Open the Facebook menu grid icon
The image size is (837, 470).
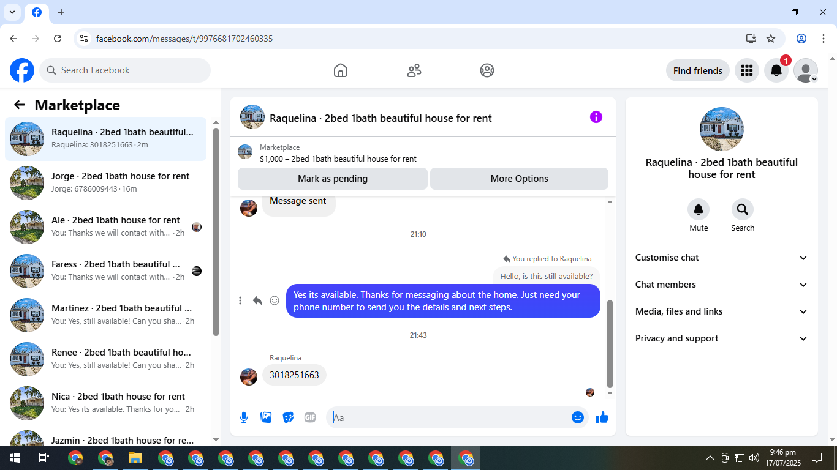746,70
